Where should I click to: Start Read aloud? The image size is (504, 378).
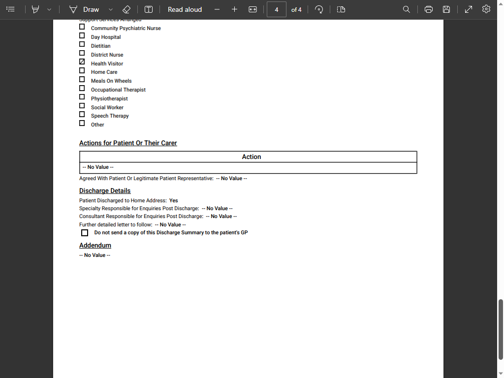pyautogui.click(x=185, y=9)
